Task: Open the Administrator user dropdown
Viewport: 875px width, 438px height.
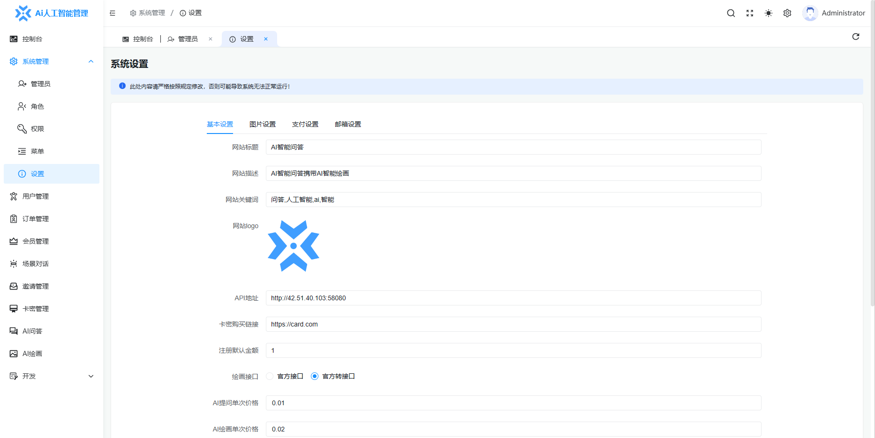Action: [x=834, y=13]
